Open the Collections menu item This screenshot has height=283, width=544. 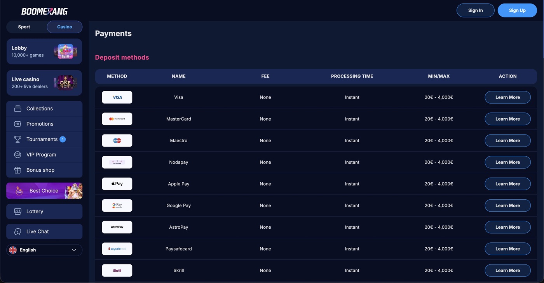44,109
